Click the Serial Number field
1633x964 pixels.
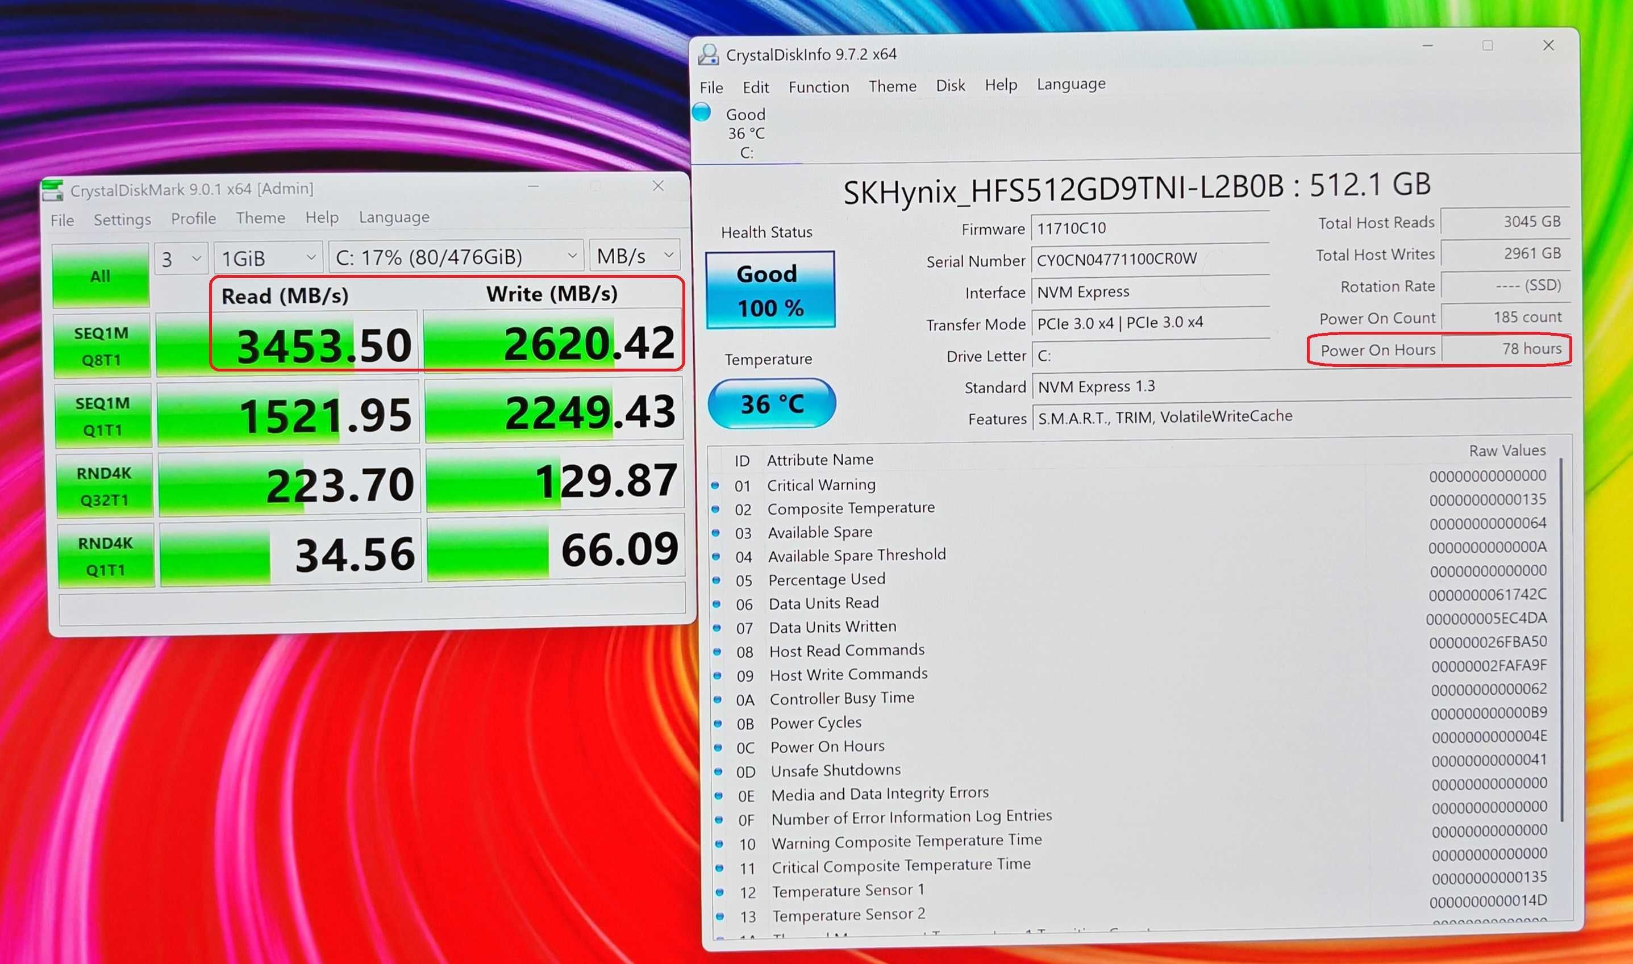tap(1151, 259)
